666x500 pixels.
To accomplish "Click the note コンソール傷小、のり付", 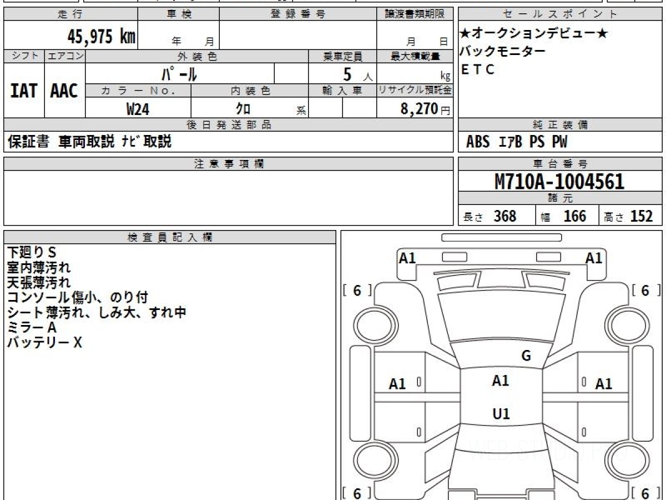I will coord(77,298).
